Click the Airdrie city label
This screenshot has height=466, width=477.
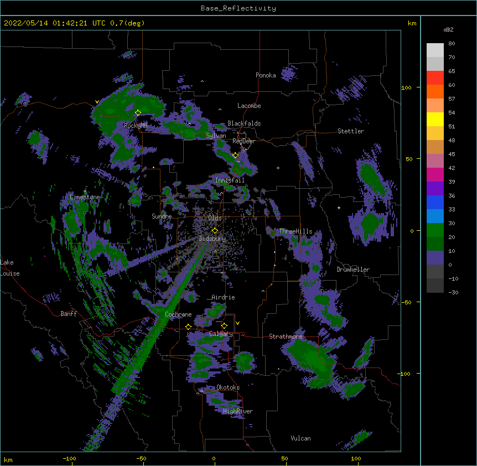tap(223, 297)
